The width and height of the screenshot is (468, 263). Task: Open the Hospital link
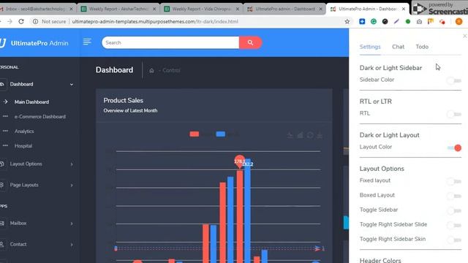(x=23, y=146)
